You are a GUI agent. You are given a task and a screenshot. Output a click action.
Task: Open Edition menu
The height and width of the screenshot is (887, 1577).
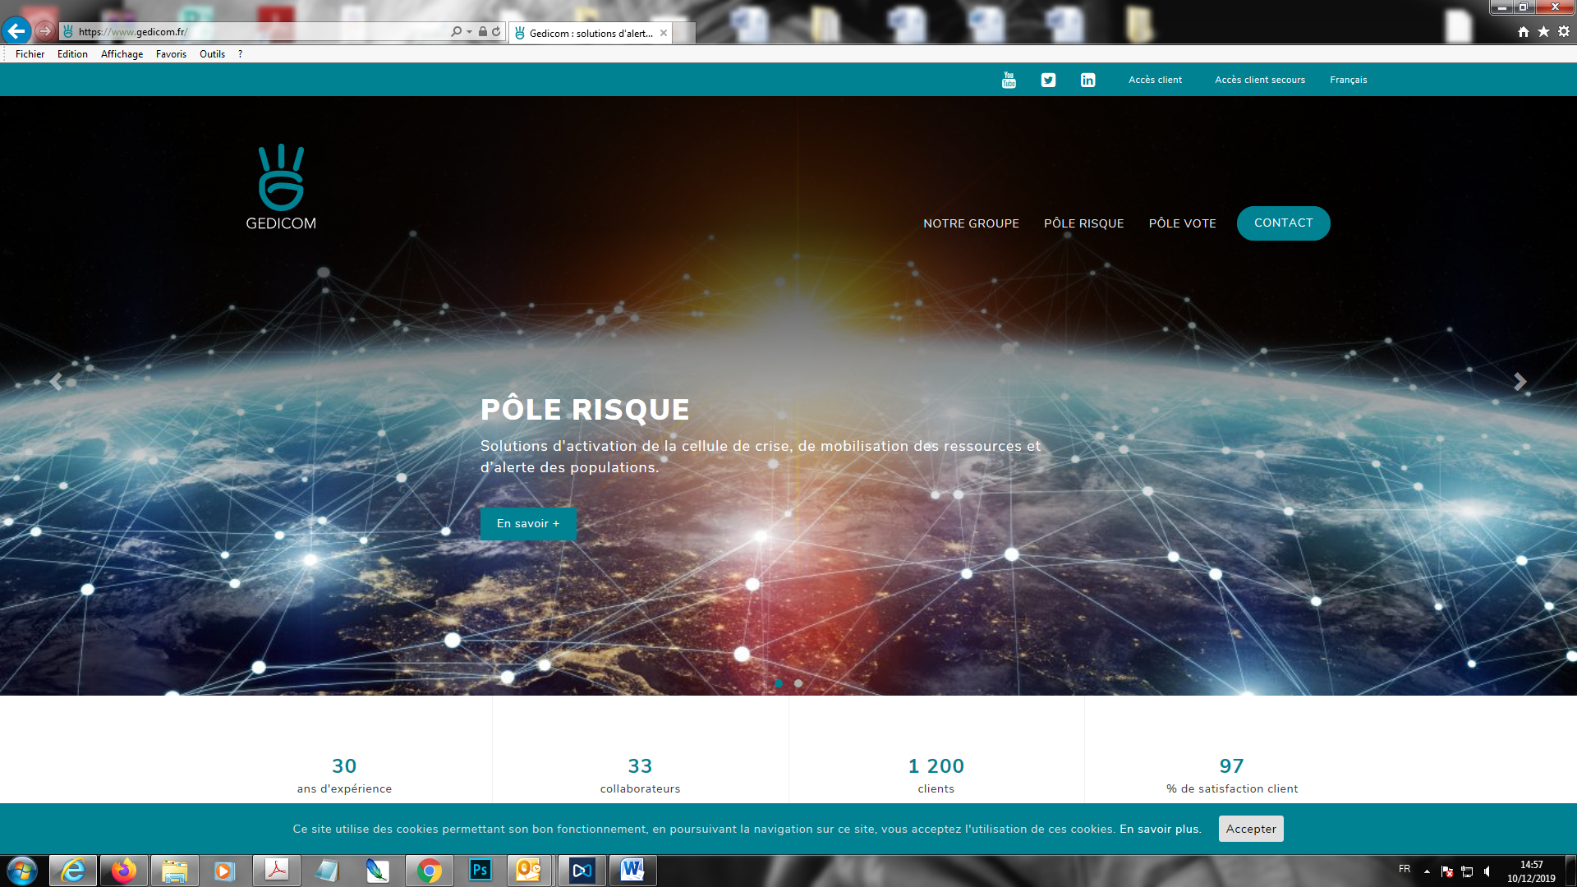tap(72, 54)
